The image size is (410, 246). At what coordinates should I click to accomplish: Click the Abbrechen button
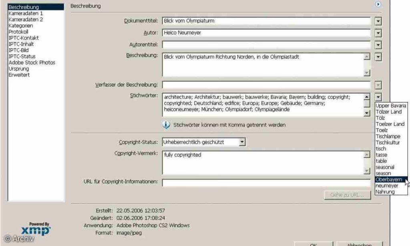[359, 244]
